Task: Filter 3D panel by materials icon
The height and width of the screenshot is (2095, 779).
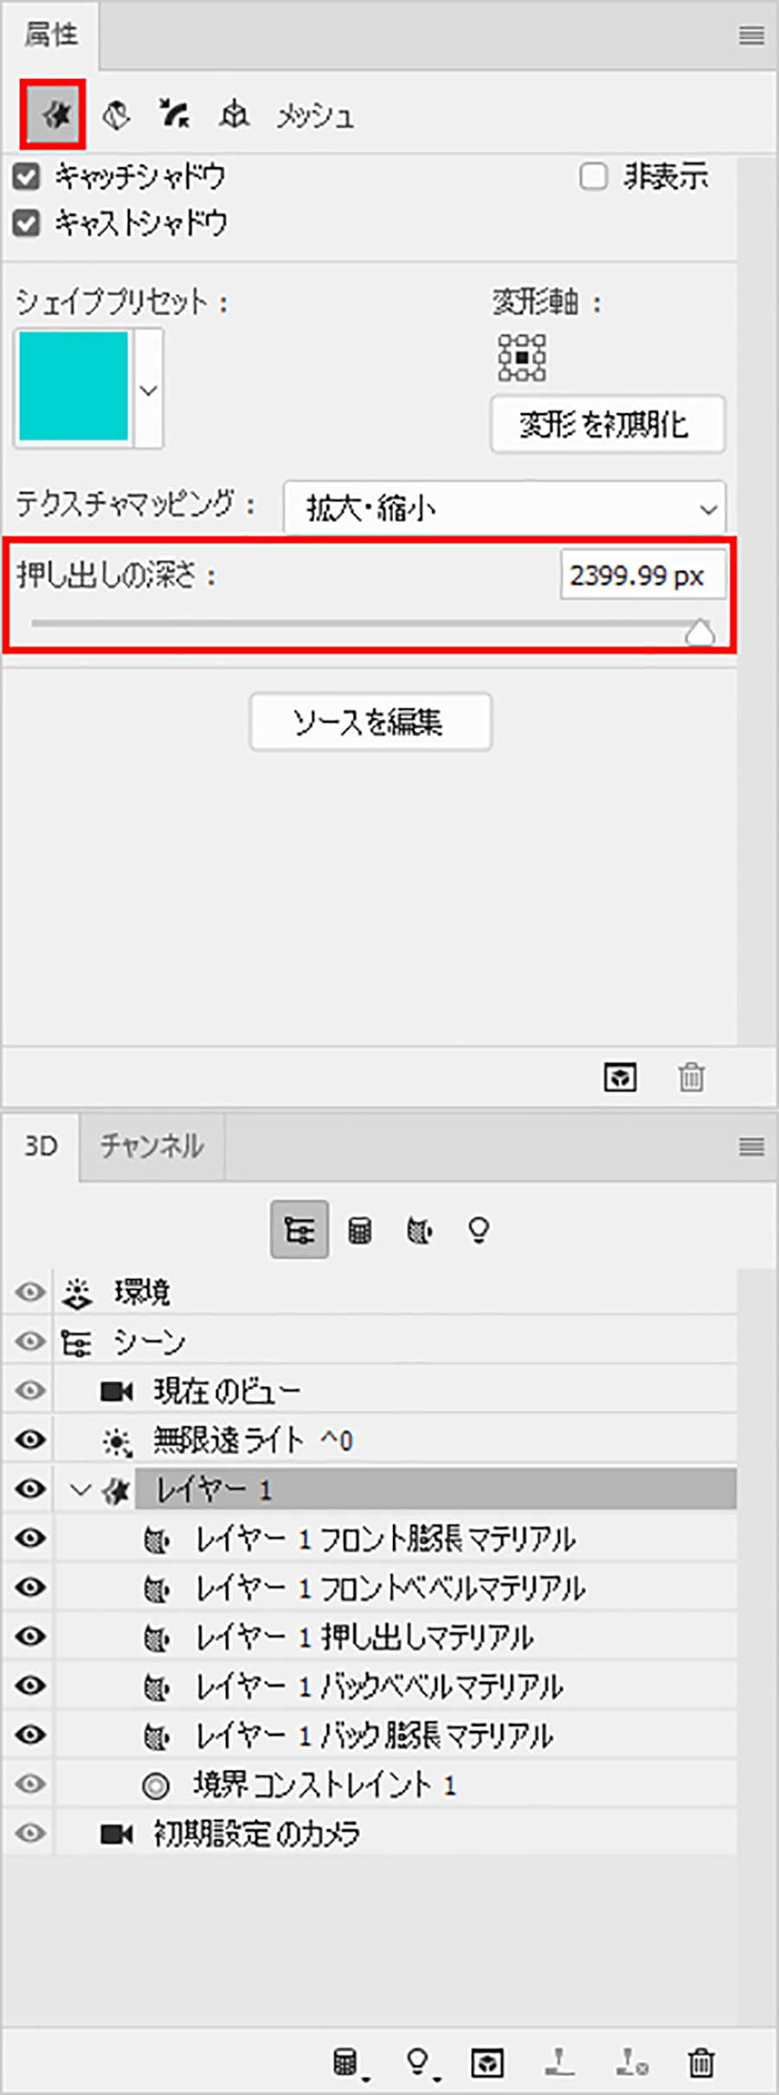Action: click(x=420, y=1230)
